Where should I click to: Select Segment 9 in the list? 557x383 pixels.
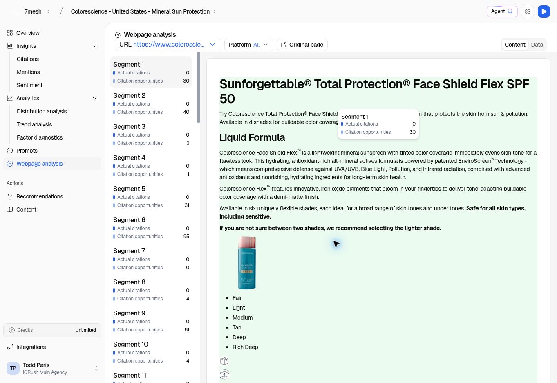tap(151, 321)
